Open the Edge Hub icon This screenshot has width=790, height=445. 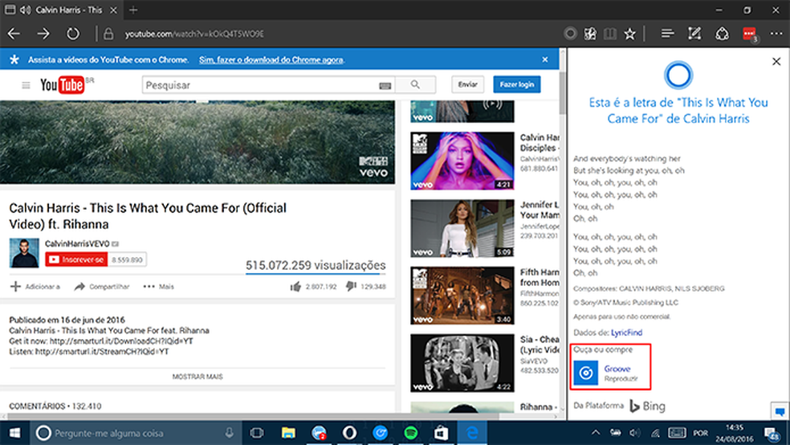(x=668, y=34)
